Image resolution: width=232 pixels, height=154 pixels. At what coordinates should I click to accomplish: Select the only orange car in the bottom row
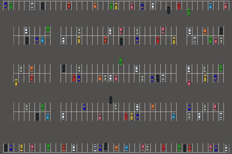[116, 148]
